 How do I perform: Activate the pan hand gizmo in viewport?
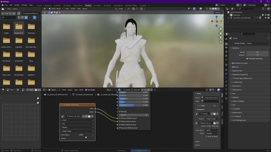[x=221, y=33]
